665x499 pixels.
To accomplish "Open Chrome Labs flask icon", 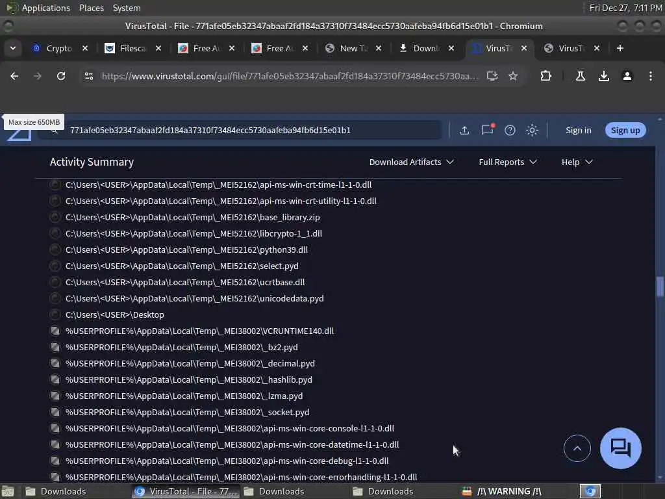I will (x=580, y=76).
